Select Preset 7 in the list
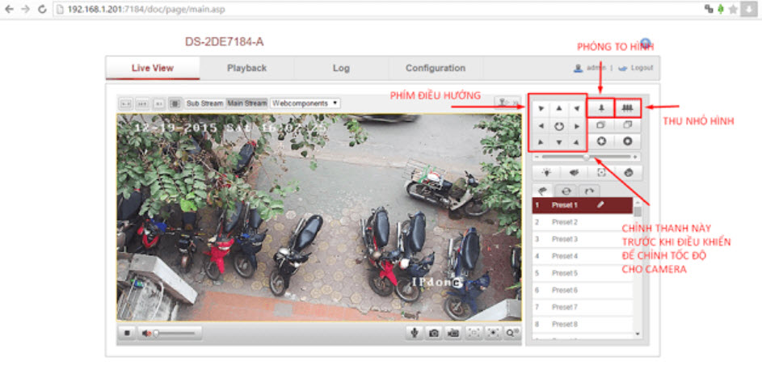 pyautogui.click(x=582, y=307)
